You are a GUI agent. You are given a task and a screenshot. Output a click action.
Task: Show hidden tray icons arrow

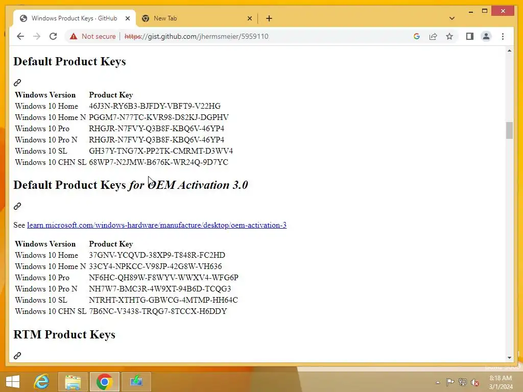coord(438,382)
